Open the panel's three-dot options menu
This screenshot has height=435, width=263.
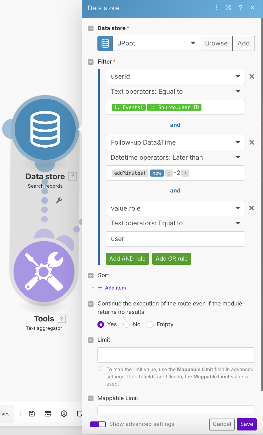click(x=216, y=8)
